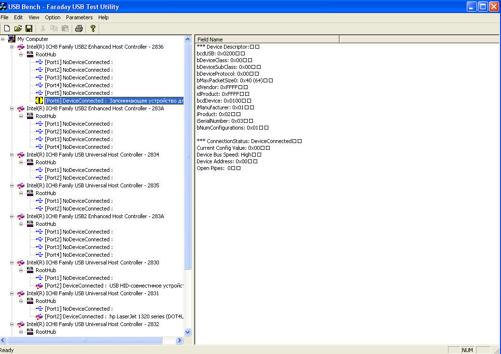Select Port2 USB HID-совместимое device
Viewport: 501px width, 354px height.
pyautogui.click(x=114, y=286)
